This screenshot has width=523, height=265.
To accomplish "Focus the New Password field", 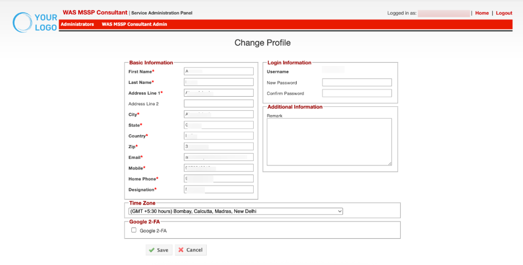I will coord(357,82).
